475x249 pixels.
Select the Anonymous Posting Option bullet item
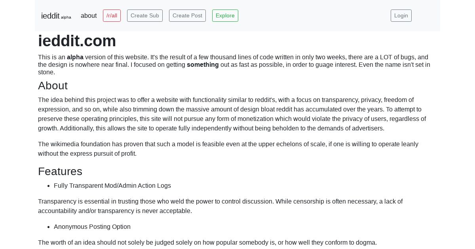pyautogui.click(x=92, y=227)
